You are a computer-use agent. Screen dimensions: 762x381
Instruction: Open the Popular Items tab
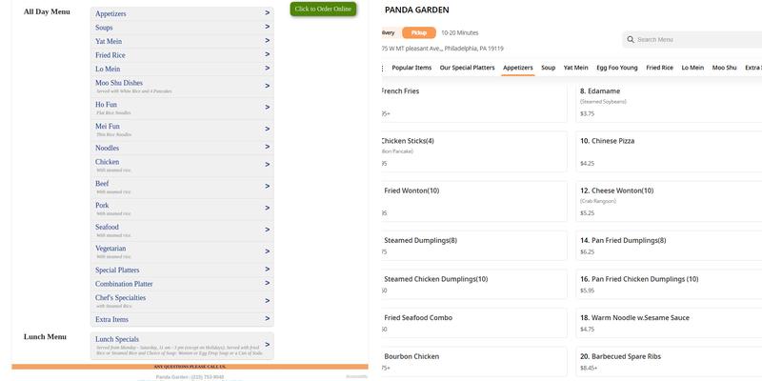[411, 68]
